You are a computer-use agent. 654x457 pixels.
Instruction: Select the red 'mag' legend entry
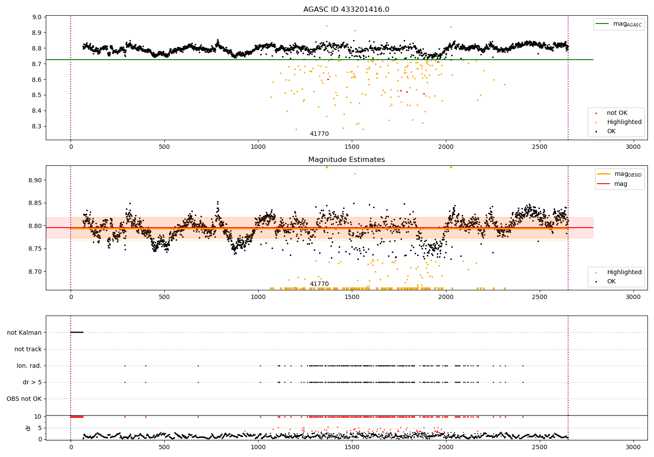tap(621, 184)
